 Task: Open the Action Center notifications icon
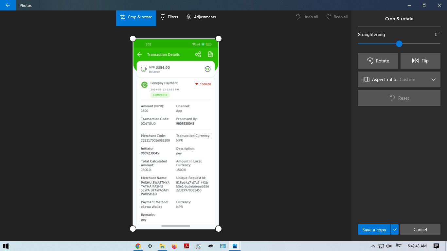tap(436, 246)
